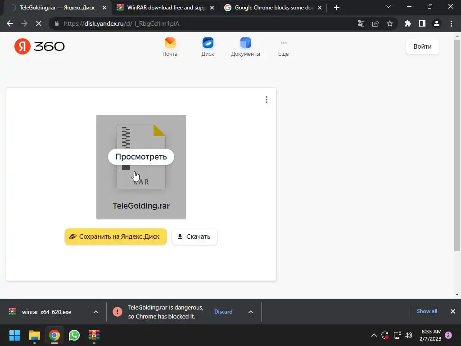View site information lock icon
This screenshot has height=346, width=461.
[57, 23]
